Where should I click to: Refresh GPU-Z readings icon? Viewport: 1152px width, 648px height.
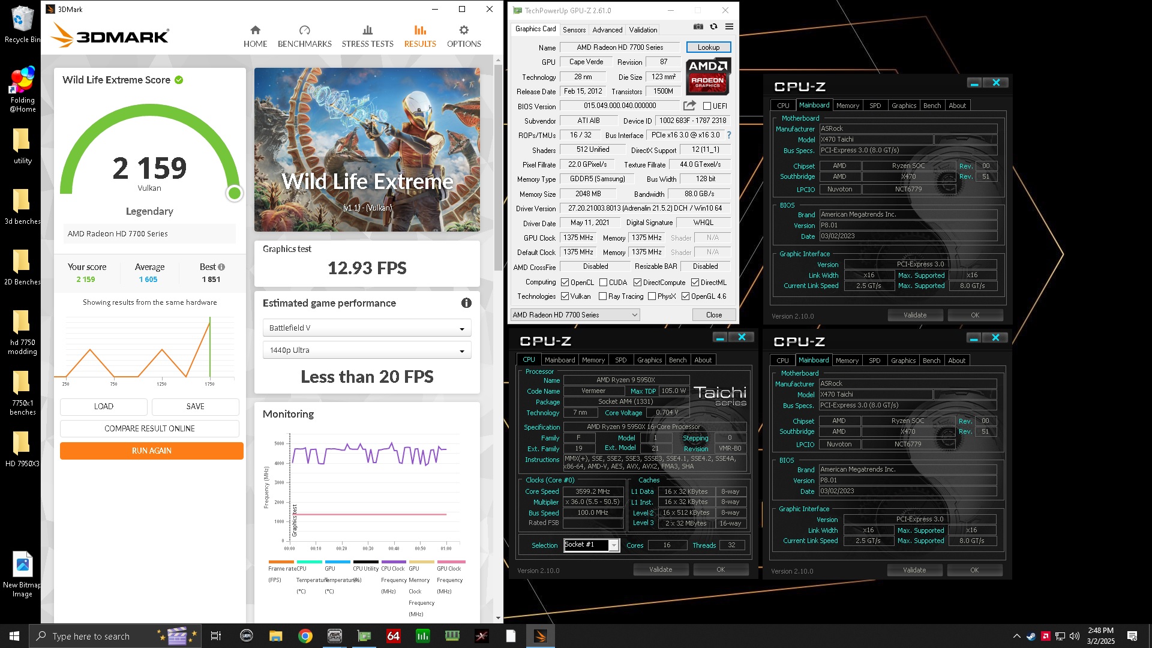pos(713,26)
